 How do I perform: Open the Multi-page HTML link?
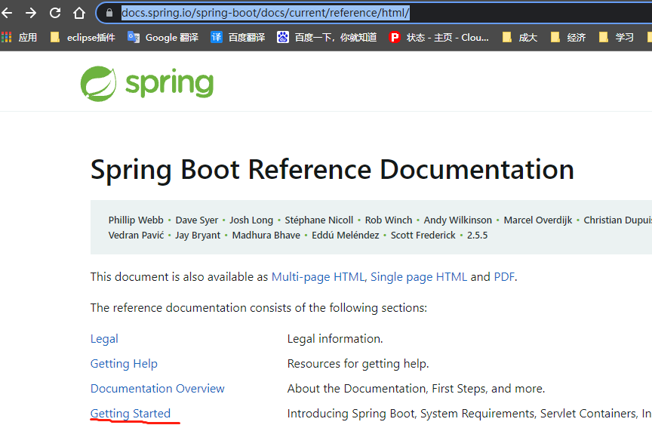pos(318,277)
